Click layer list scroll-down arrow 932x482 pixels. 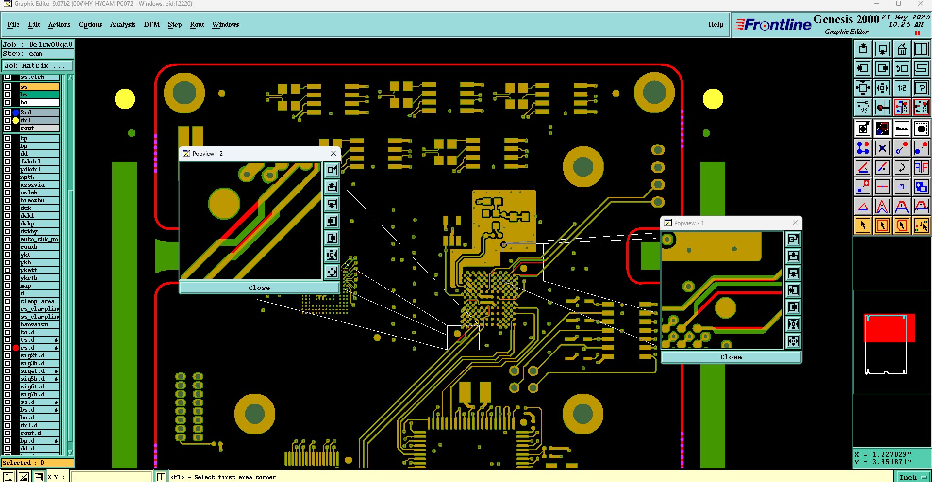tap(71, 452)
